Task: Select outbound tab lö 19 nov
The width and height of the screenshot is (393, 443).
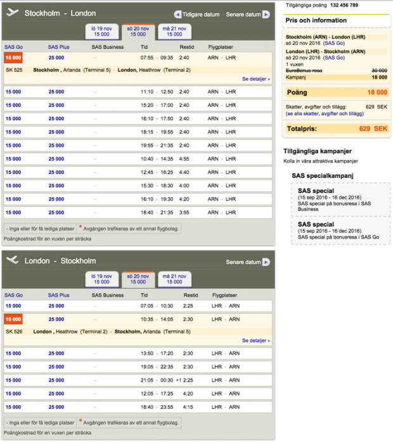Action: [x=101, y=32]
